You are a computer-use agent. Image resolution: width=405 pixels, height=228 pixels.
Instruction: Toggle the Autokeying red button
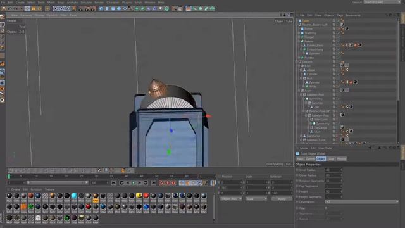pos(167,183)
